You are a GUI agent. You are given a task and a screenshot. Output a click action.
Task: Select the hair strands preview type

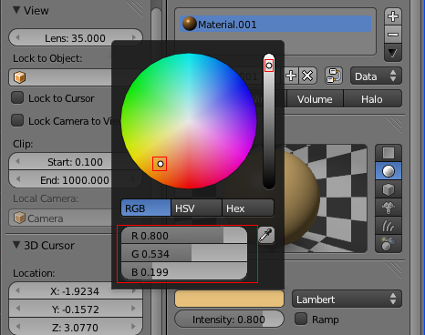pyautogui.click(x=389, y=226)
